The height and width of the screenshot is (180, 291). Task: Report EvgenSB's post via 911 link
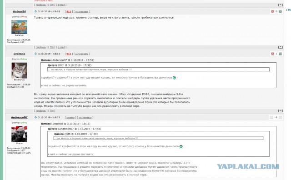(69, 54)
